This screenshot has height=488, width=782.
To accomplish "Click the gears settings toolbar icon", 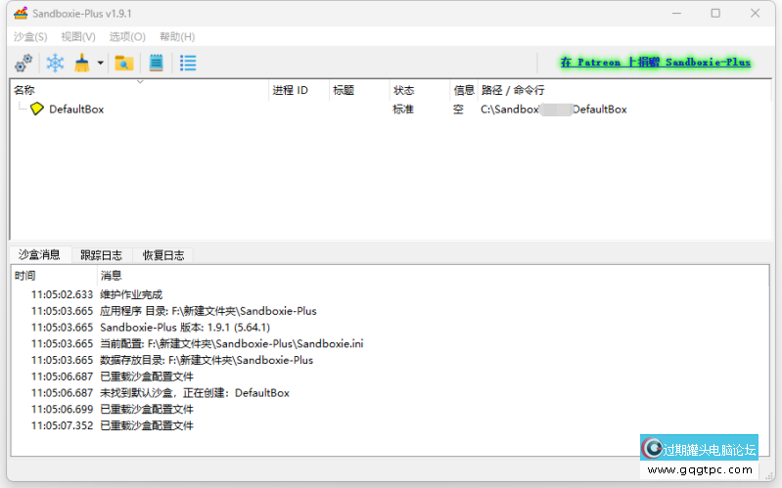I will pos(23,64).
